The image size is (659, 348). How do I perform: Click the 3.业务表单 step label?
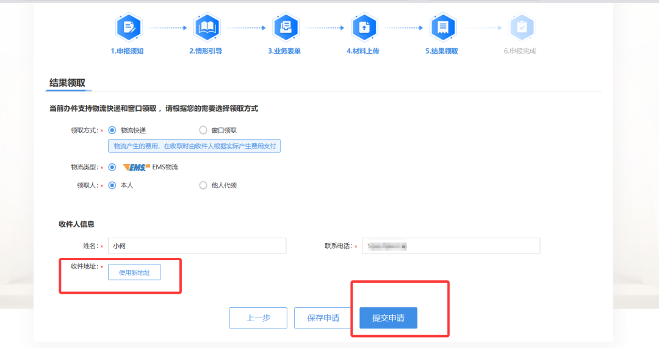(x=284, y=51)
